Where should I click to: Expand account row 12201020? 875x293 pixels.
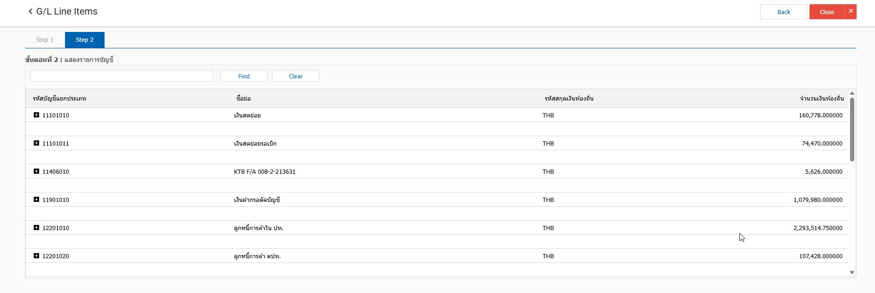[x=36, y=256]
